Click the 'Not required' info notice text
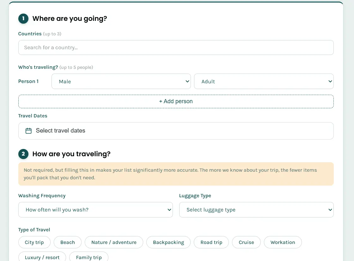The height and width of the screenshot is (261, 354). pyautogui.click(x=170, y=174)
